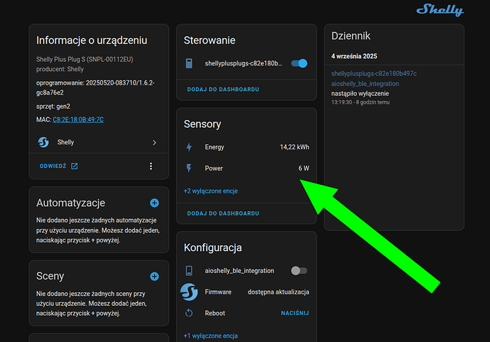Open shellyplusplugs-c82e180b497c entry in Dziennik
This screenshot has height=342, width=490.
pyautogui.click(x=374, y=73)
